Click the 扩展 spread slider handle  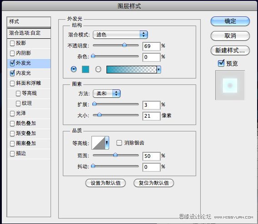[95, 104]
